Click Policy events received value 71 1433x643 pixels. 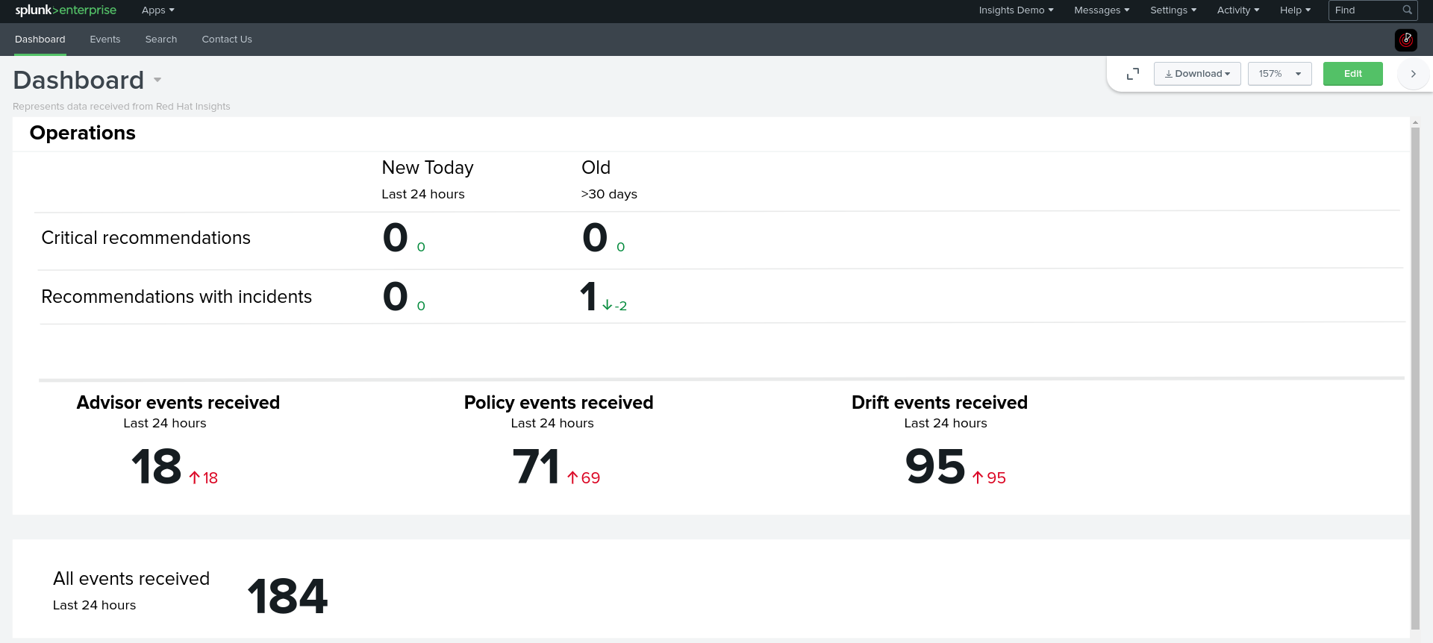pos(536,467)
